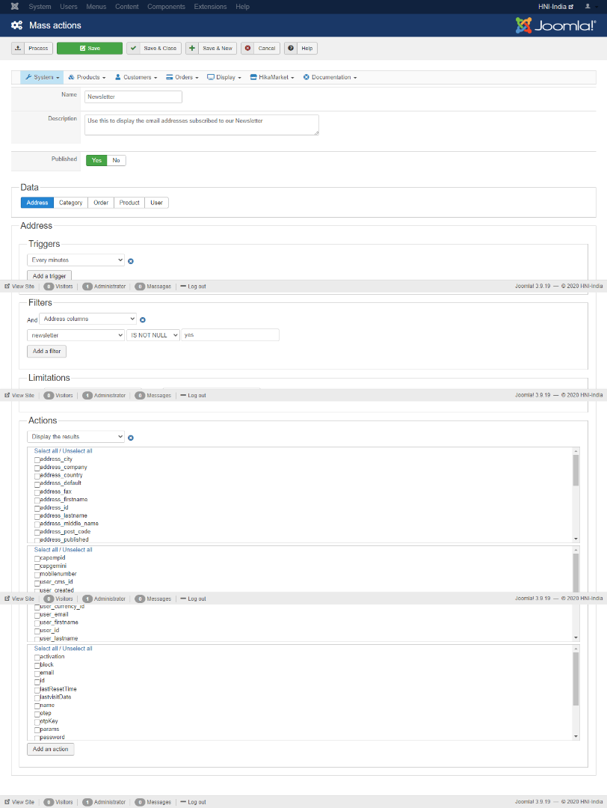Click the Add a trigger button
The height and width of the screenshot is (808, 607).
(49, 276)
